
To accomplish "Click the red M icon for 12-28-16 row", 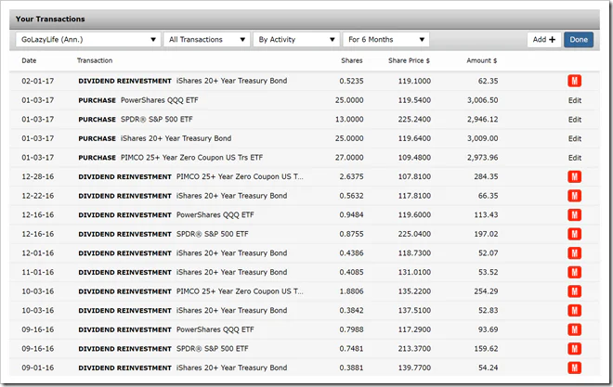I will coord(574,176).
